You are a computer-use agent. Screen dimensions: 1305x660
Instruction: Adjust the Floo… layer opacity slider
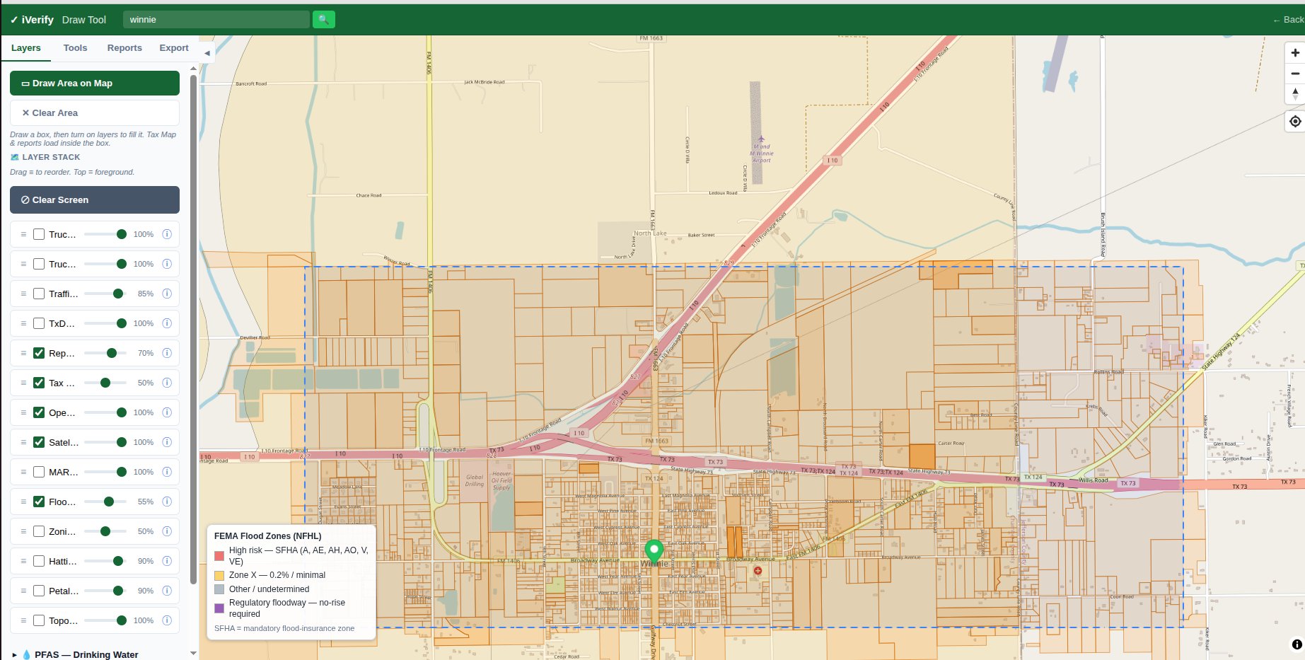tap(105, 502)
